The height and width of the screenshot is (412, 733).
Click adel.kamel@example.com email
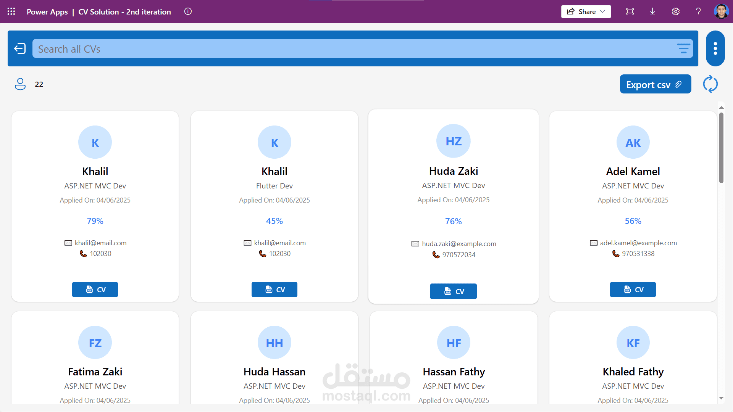click(x=638, y=243)
